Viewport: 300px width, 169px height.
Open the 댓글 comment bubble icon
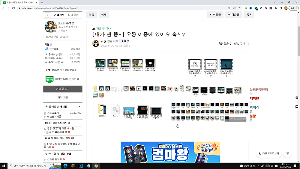point(220,44)
